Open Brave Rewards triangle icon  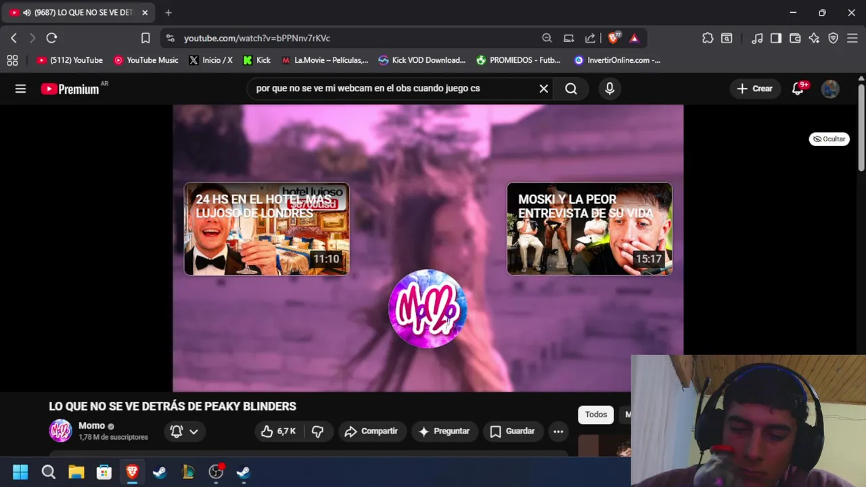[x=634, y=38]
